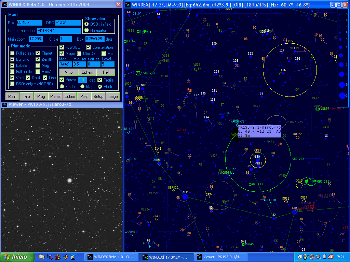Screen dimensions: 350x262
Task: Click the Level value field
Action: coord(108,64)
